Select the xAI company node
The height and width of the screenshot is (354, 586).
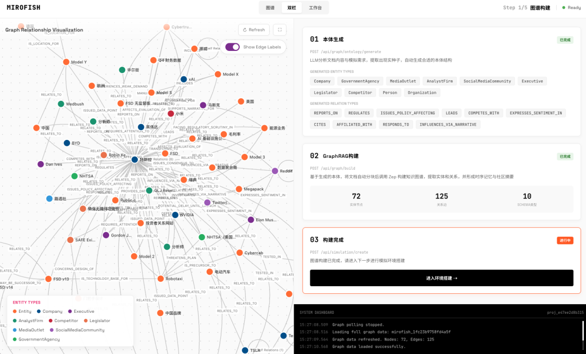pos(183,79)
